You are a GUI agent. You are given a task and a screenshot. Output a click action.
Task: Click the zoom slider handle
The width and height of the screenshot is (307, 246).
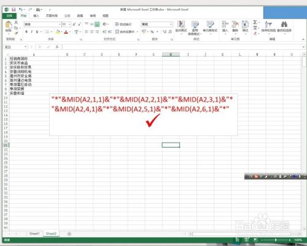point(276,240)
